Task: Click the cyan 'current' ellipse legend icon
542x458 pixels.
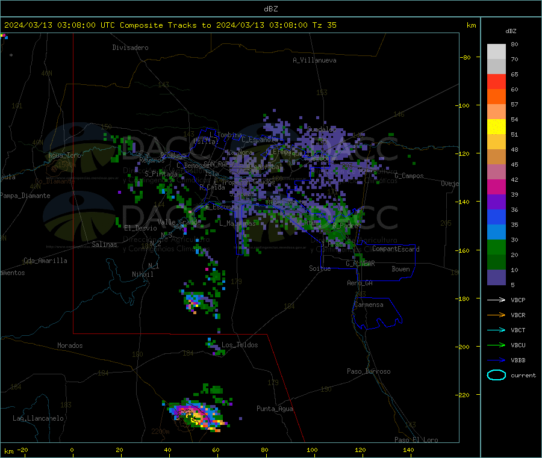Action: [496, 375]
